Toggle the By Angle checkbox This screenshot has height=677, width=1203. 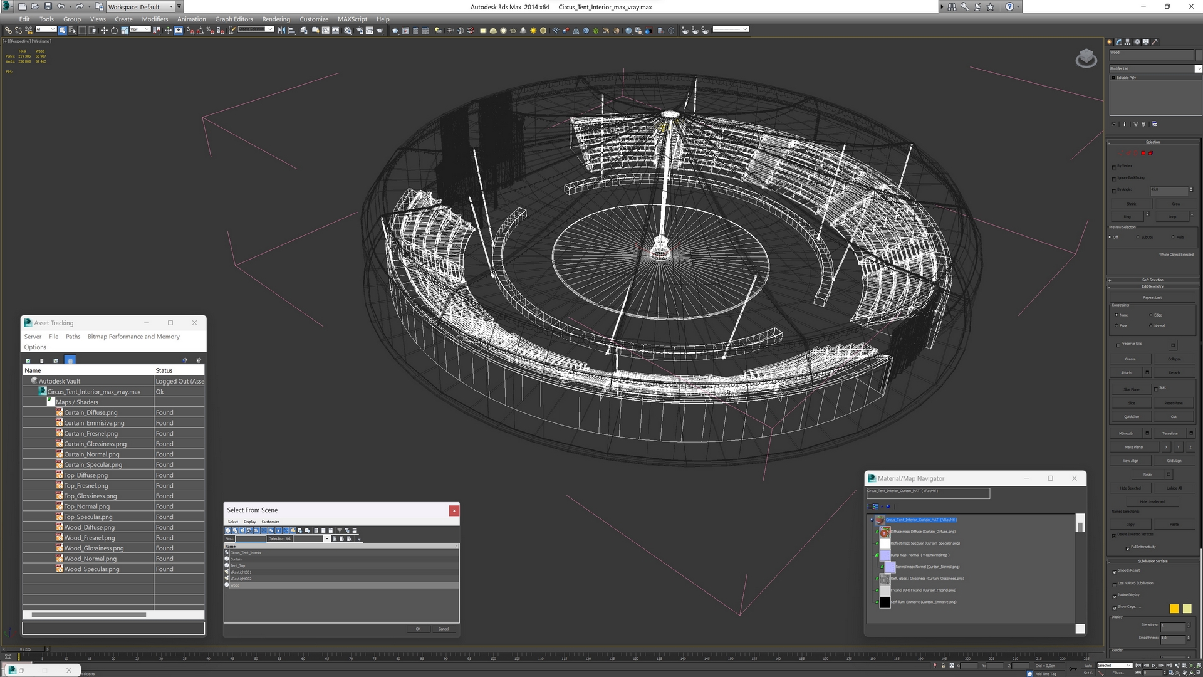1114,190
